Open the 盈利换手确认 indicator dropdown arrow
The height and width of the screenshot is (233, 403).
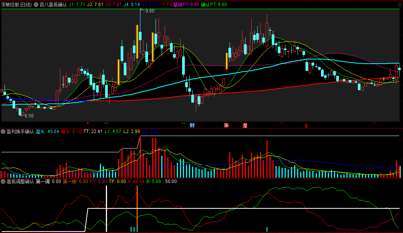3,131
